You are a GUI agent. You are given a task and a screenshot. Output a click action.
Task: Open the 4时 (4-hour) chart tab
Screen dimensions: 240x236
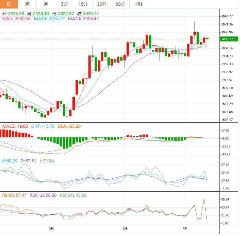click(x=139, y=4)
